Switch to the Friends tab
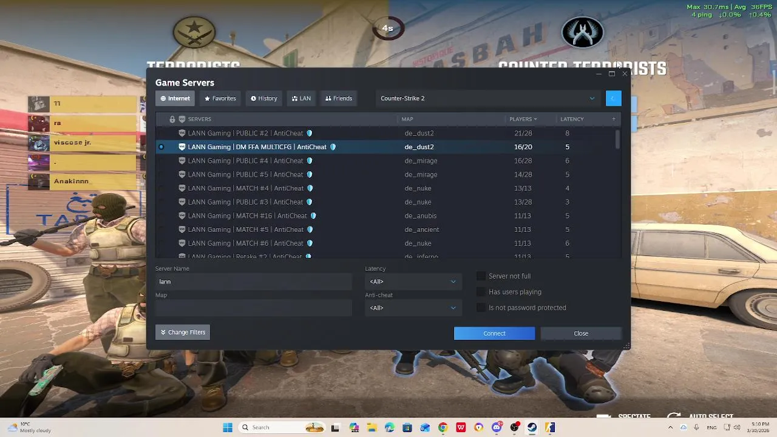Screen dimensions: 777x437 [339, 98]
